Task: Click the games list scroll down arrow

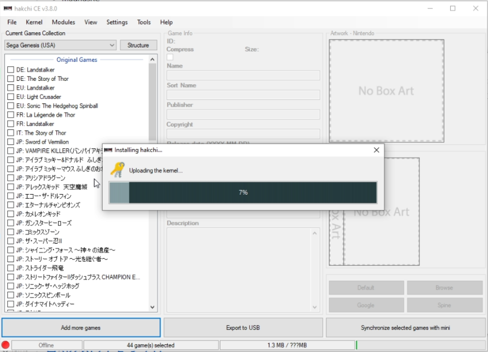Action: pos(152,307)
